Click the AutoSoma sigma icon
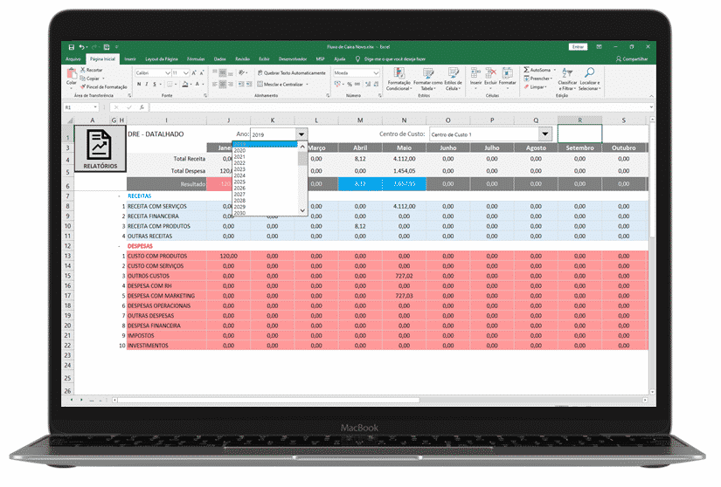Image resolution: width=721 pixels, height=487 pixels. [527, 70]
